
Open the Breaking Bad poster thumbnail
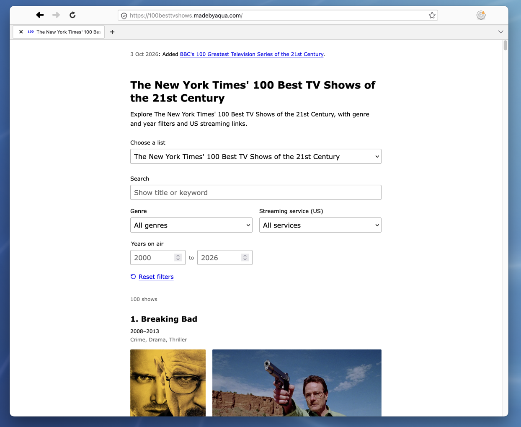coord(168,383)
